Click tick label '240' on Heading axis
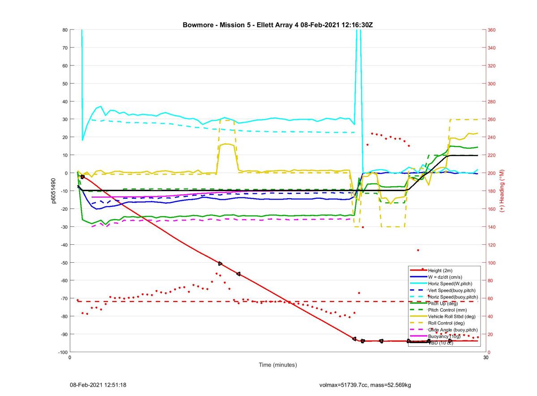 (x=492, y=137)
